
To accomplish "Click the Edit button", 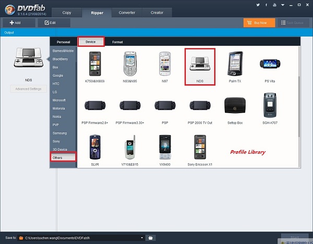I will (x=54, y=23).
